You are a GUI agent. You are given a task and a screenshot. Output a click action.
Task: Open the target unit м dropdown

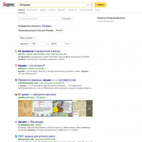click(68, 44)
